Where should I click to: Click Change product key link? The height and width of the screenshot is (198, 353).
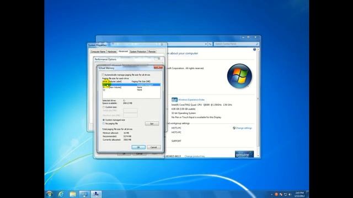(x=195, y=156)
